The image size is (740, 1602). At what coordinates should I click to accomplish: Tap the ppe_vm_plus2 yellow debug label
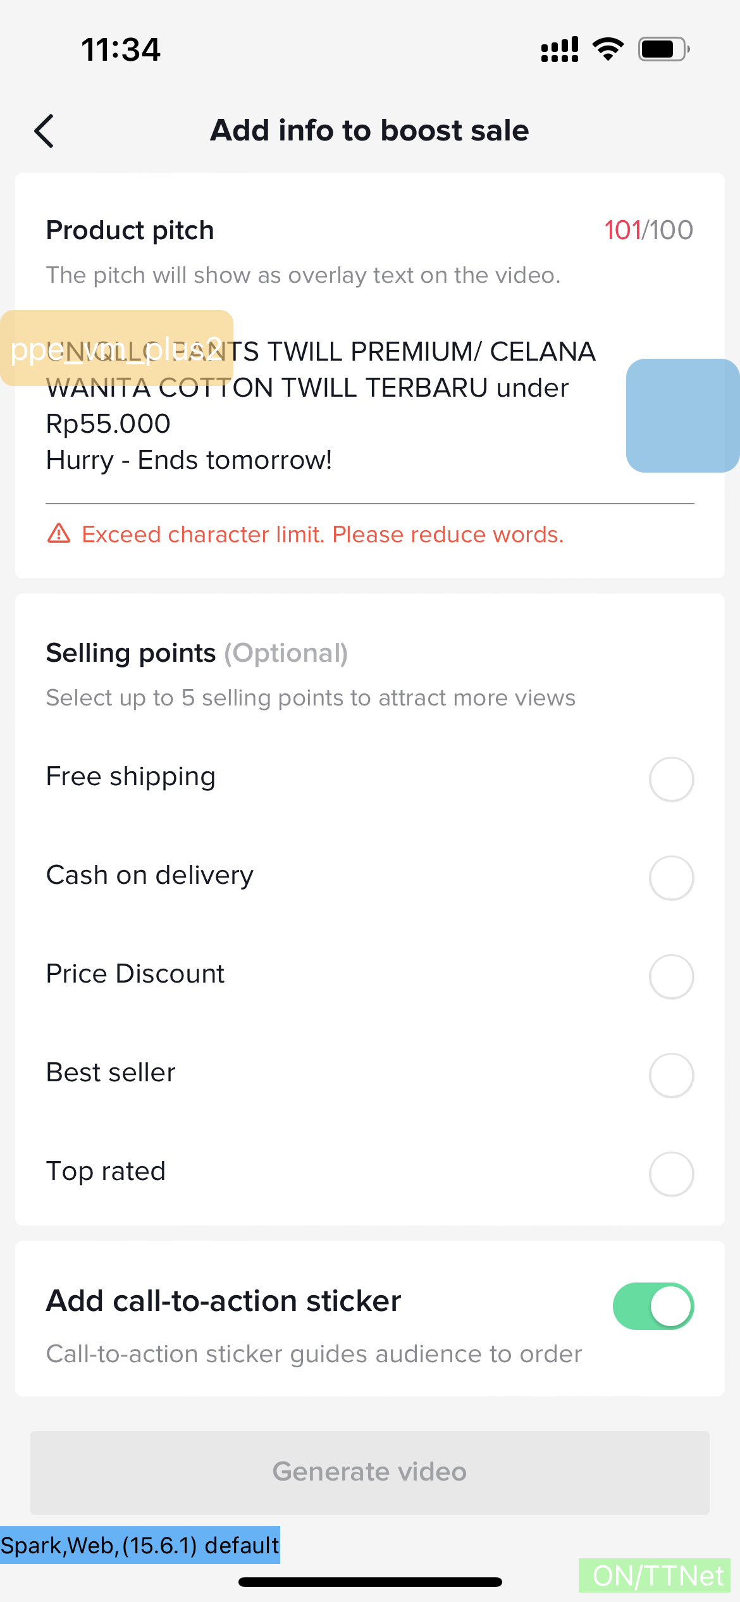[116, 348]
